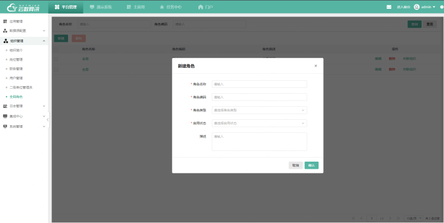Open the 15条/页 page-size dropdown
444x223 pixels.
click(x=414, y=218)
